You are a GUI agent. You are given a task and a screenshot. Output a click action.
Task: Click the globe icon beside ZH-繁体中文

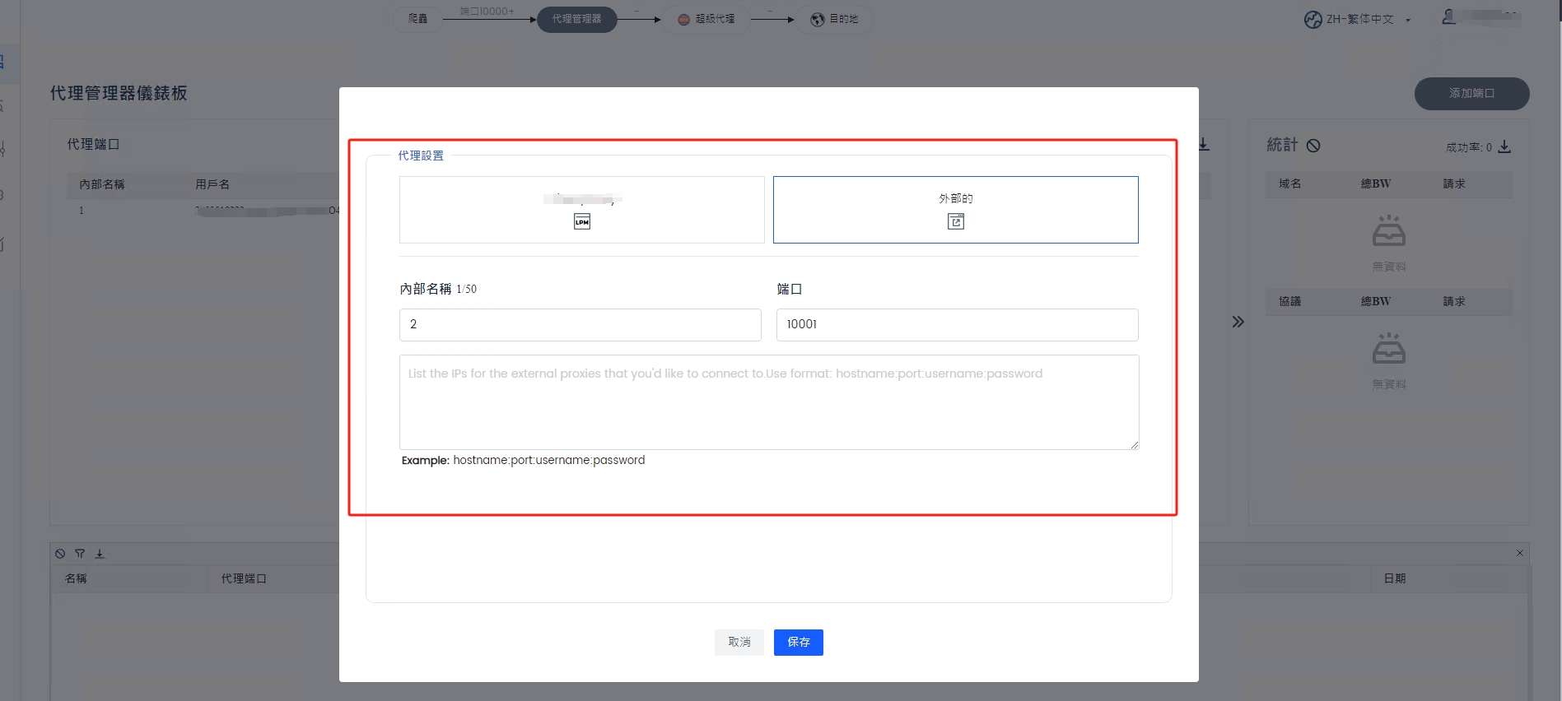(x=1313, y=19)
